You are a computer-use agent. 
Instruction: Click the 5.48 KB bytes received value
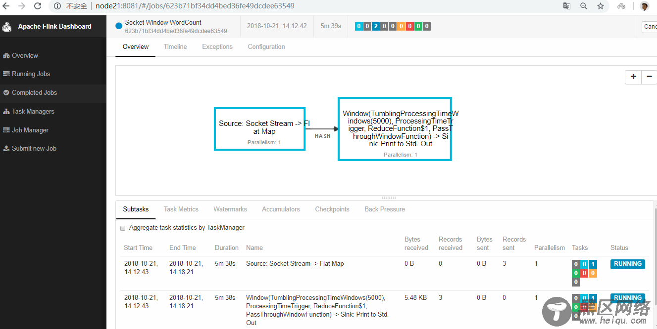[x=416, y=298]
